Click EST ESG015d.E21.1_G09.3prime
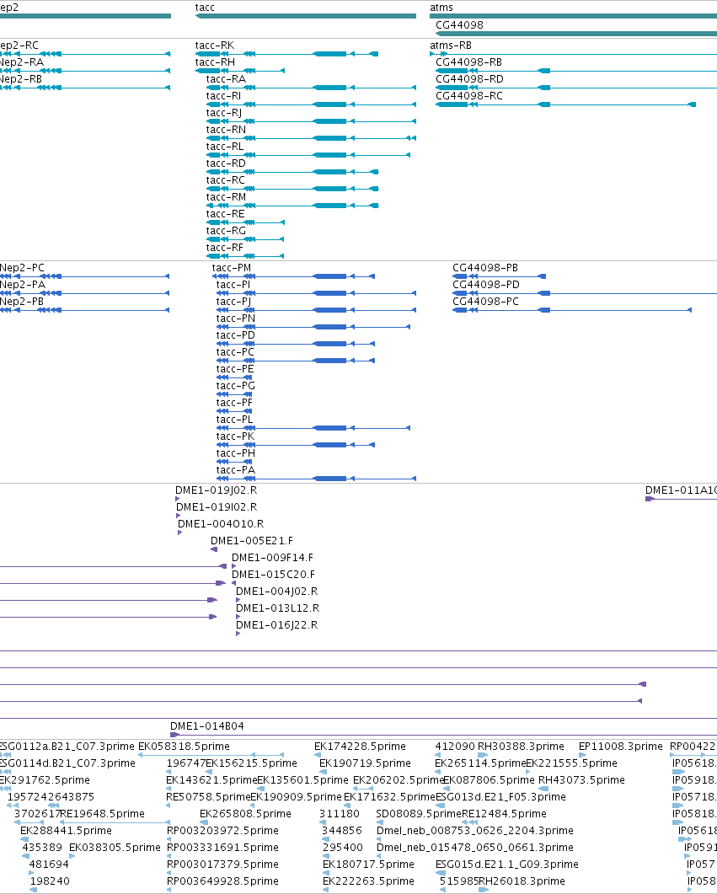This screenshot has width=717, height=894. tap(441, 873)
